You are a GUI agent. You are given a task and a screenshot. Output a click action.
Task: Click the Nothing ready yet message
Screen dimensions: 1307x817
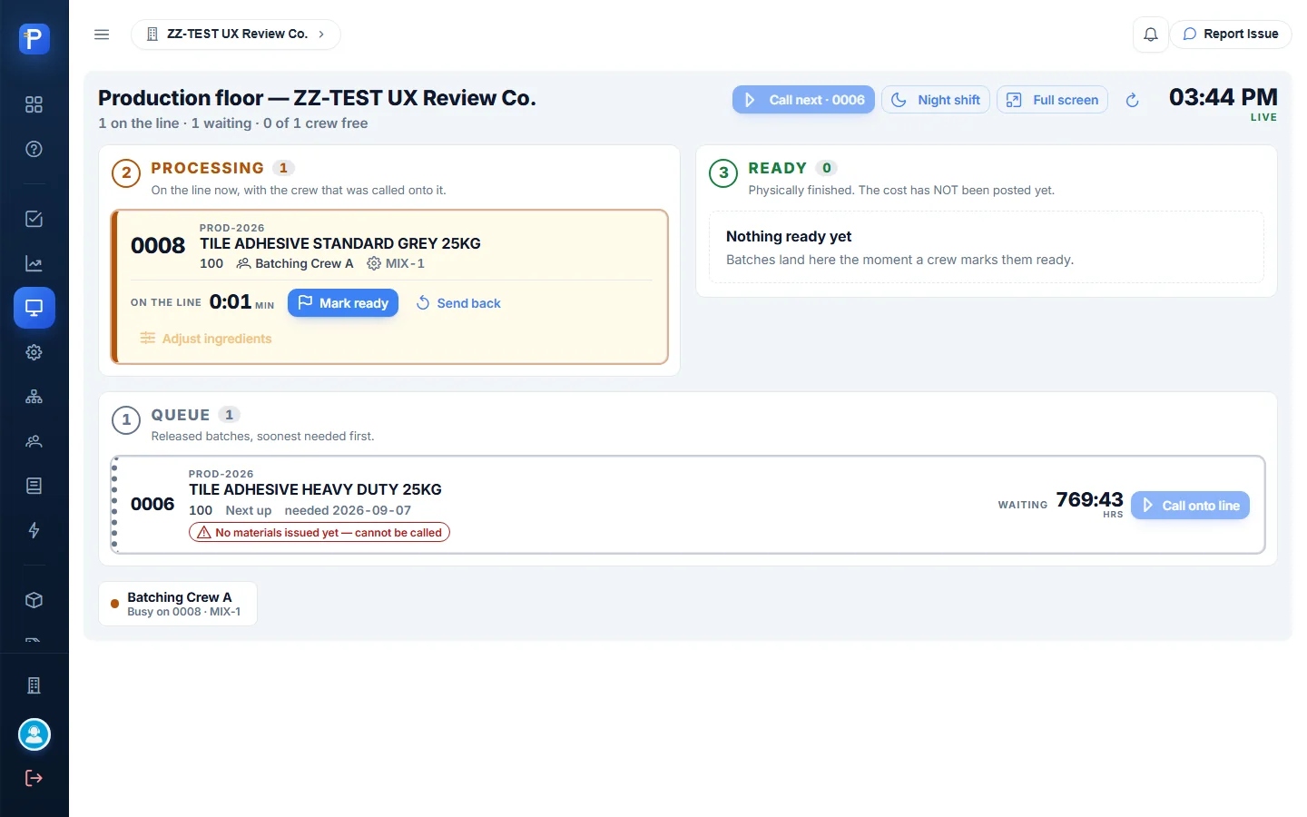click(x=789, y=236)
